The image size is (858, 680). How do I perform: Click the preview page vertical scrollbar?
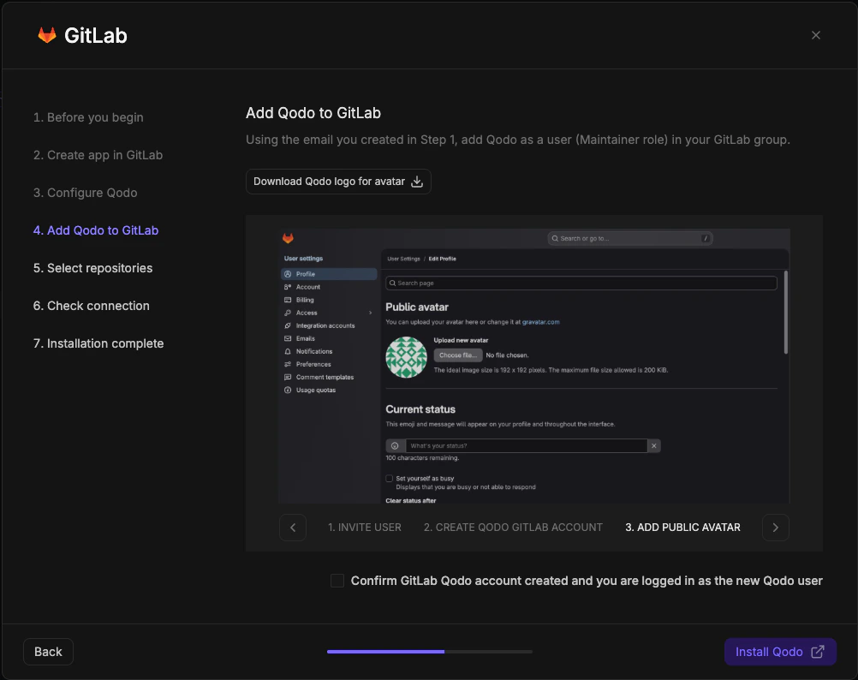coord(786,313)
